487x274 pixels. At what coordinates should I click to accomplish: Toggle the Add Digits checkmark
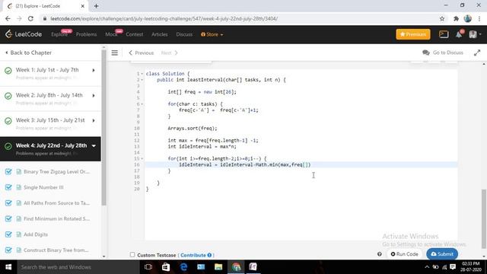pyautogui.click(x=8, y=234)
